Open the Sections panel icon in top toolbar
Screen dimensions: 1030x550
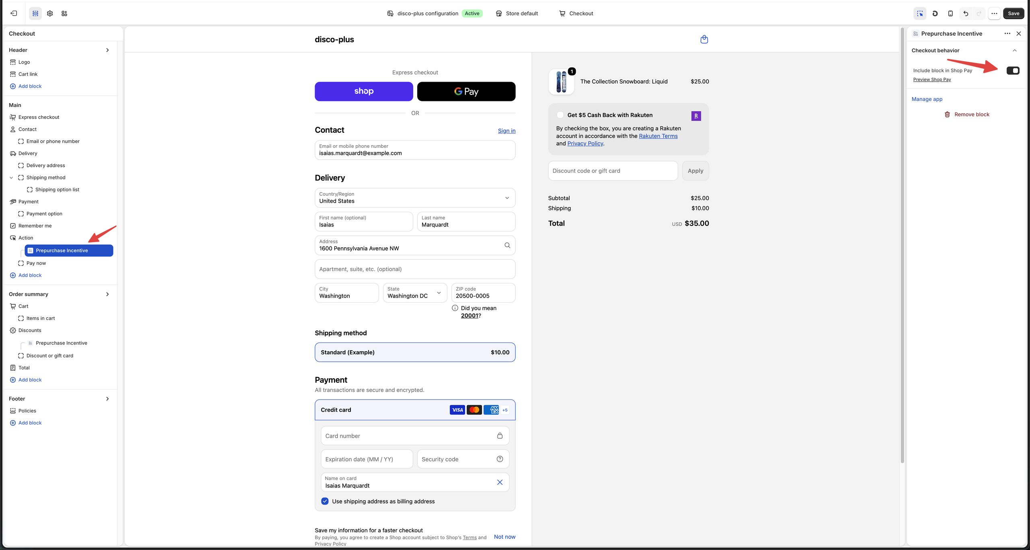tap(35, 13)
